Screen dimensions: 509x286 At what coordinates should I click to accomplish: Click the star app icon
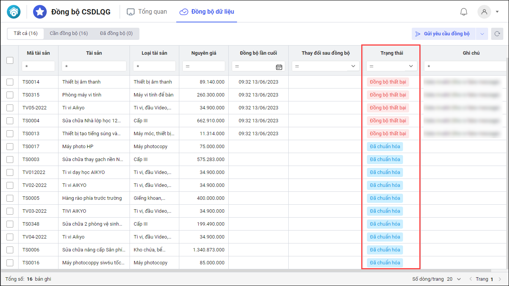tap(40, 12)
